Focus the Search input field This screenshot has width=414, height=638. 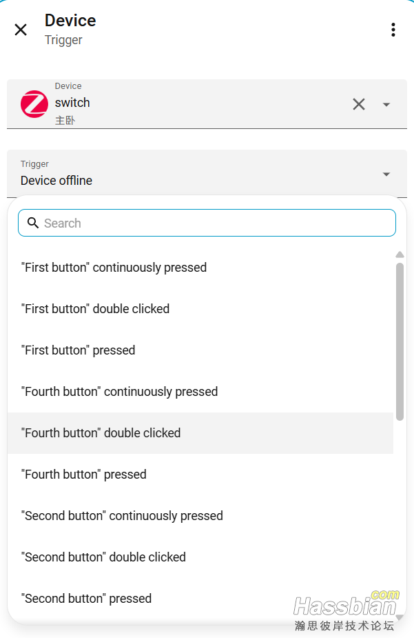[207, 223]
